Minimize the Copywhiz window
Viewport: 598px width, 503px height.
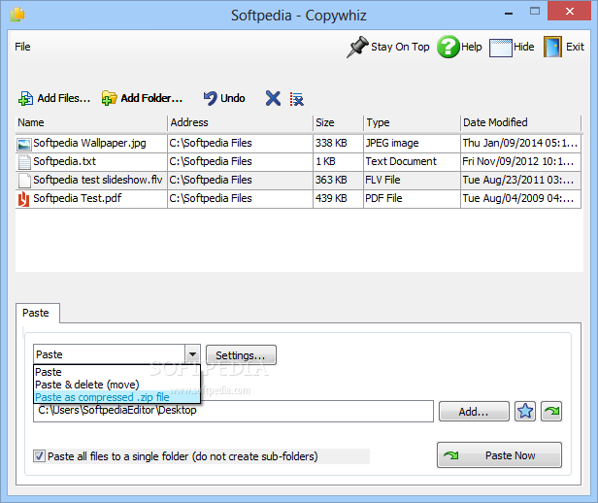[x=509, y=12]
